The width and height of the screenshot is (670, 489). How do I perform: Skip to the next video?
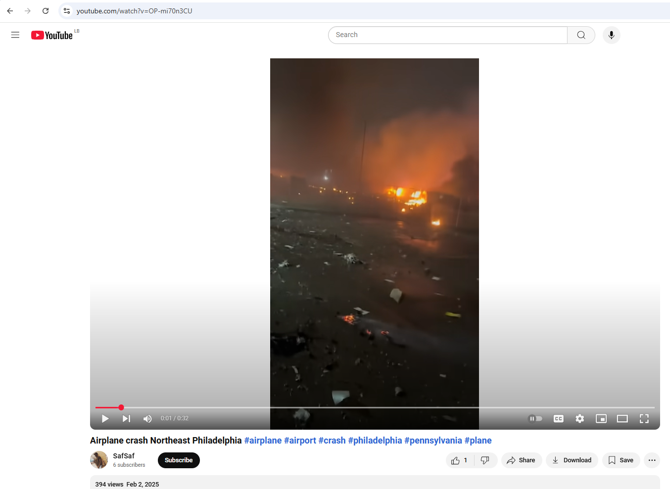[126, 419]
